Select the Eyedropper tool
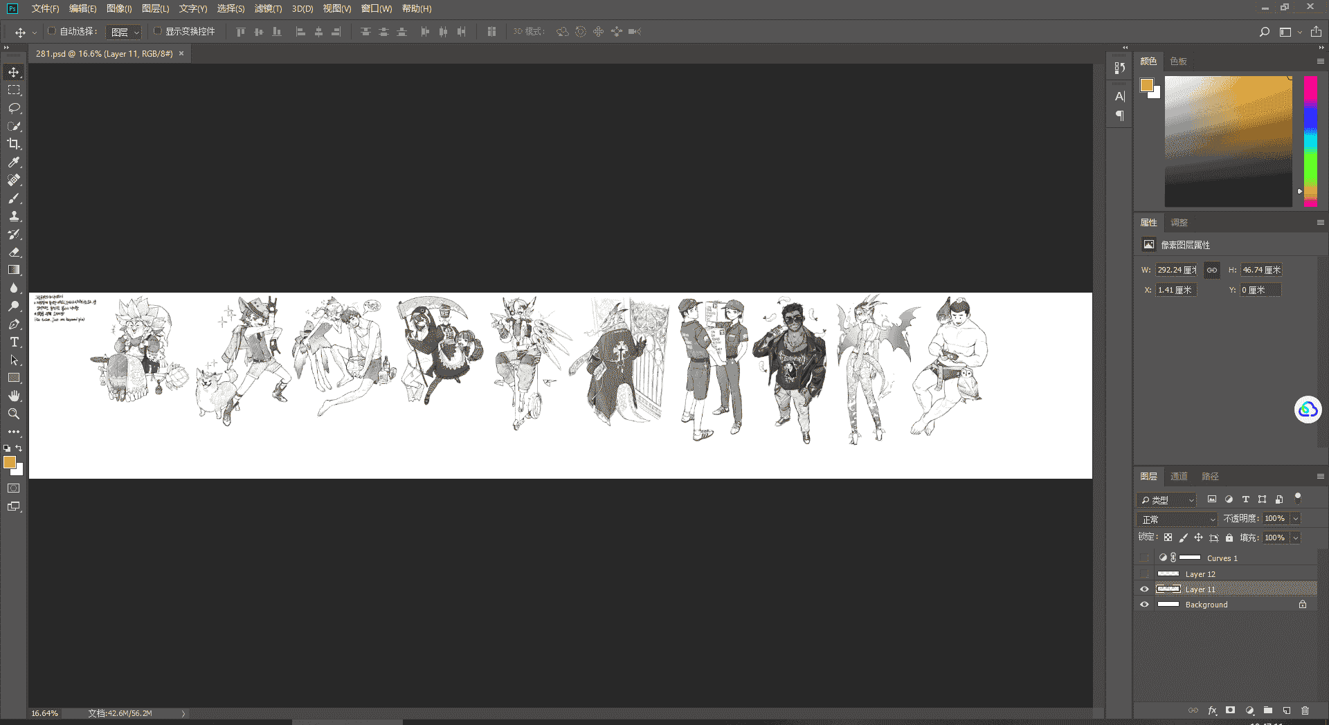Viewport: 1329px width, 725px height. [x=14, y=162]
